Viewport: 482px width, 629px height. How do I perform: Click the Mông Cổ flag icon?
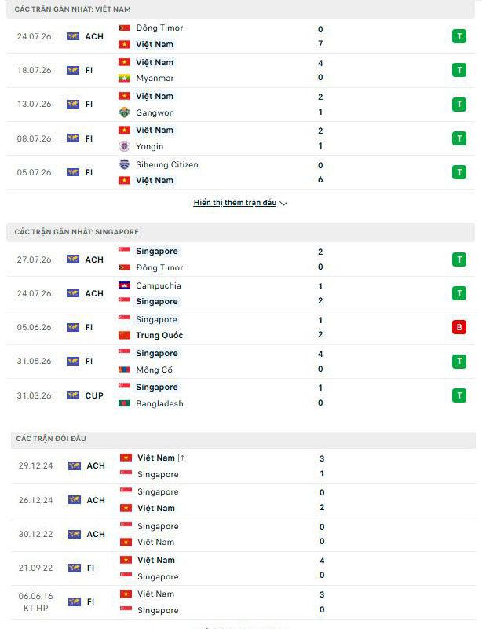pyautogui.click(x=124, y=370)
